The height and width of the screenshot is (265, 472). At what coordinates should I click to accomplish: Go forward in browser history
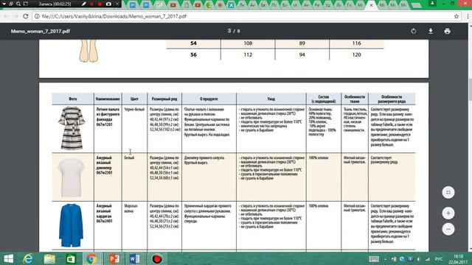[x=15, y=16]
